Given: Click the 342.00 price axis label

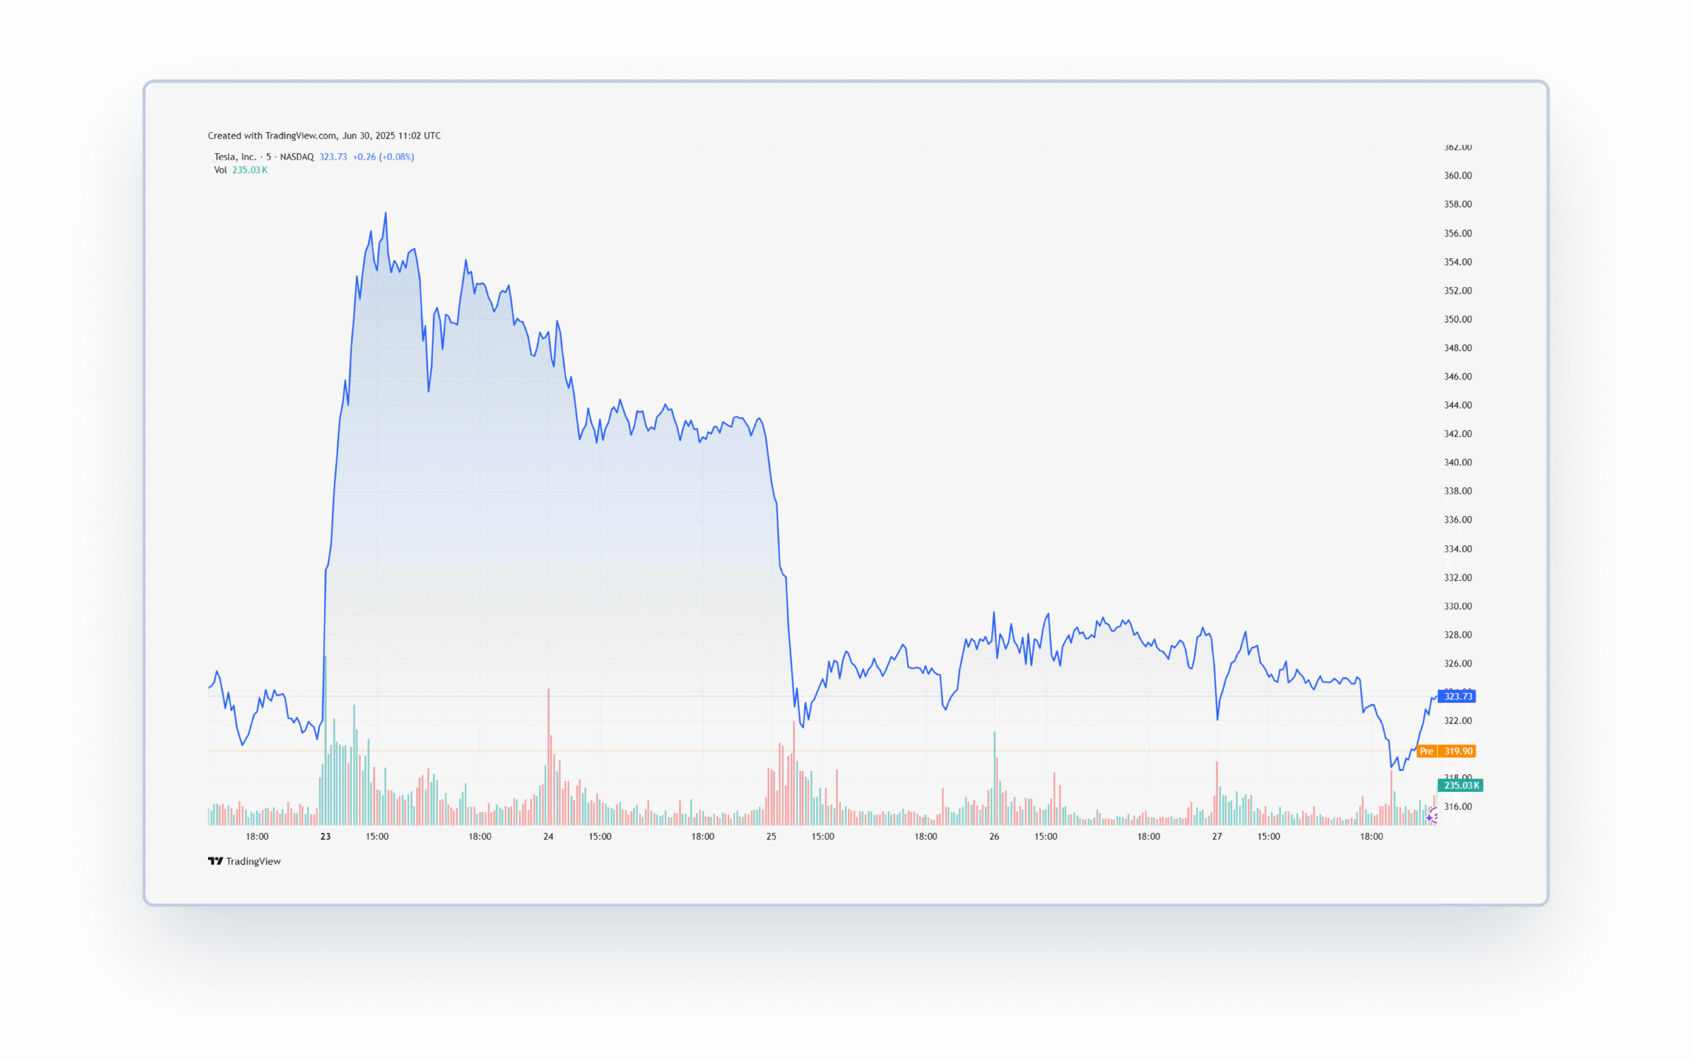Looking at the screenshot, I should pyautogui.click(x=1457, y=434).
